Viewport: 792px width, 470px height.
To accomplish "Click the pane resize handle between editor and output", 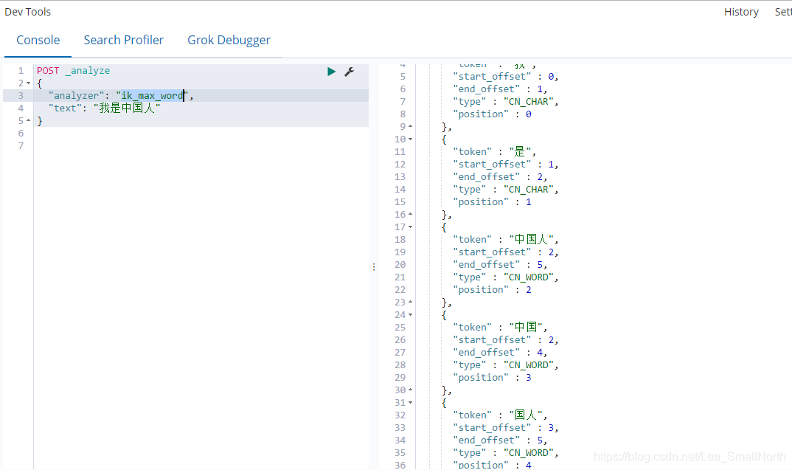I will point(374,267).
